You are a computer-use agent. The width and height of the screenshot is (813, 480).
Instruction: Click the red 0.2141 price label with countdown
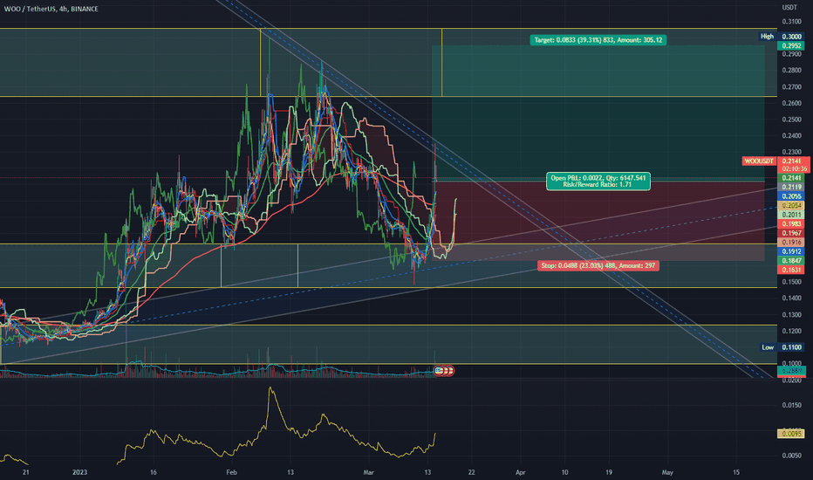(793, 165)
